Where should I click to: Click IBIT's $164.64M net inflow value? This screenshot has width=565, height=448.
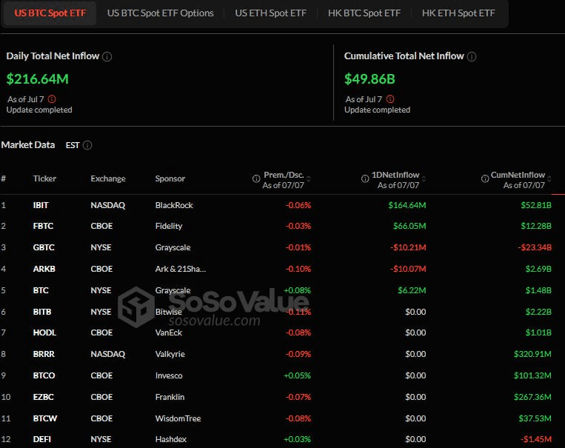pyautogui.click(x=407, y=205)
